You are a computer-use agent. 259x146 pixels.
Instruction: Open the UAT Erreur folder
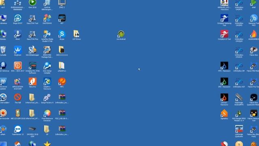[76, 34]
